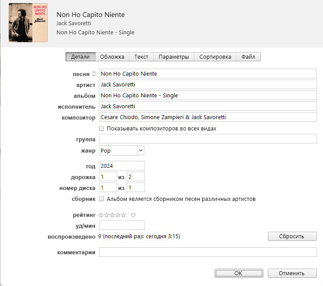Viewport: 323px width, 286px height.
Task: Click the год field showing 2024
Action: pyautogui.click(x=122, y=166)
